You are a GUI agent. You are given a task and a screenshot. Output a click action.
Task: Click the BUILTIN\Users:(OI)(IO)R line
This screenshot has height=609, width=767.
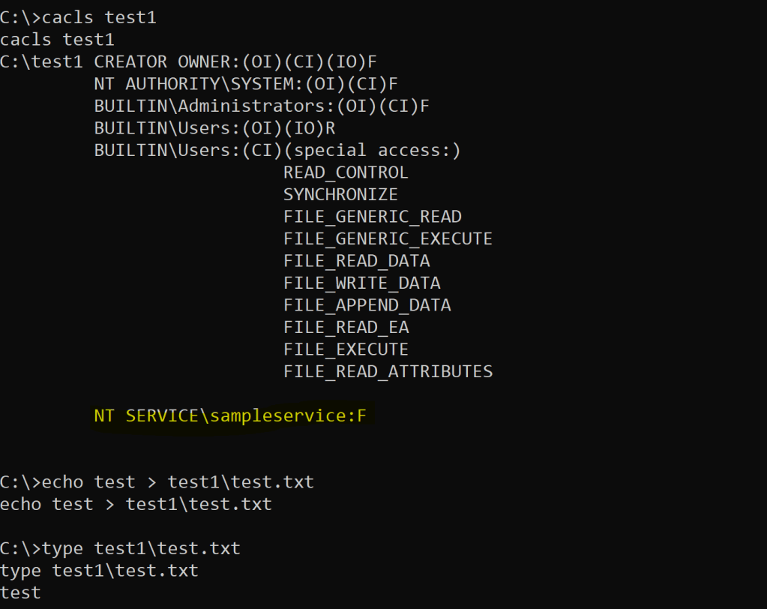pyautogui.click(x=214, y=128)
